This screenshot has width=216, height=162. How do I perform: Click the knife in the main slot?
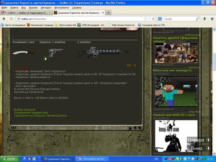click(x=21, y=53)
